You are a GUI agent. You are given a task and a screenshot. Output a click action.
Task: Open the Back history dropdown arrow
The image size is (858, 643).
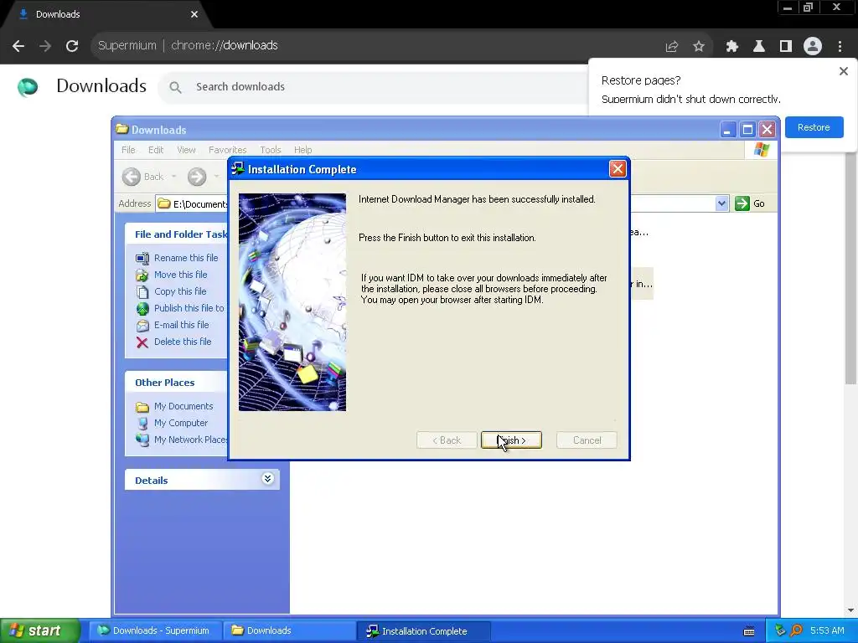coord(174,177)
